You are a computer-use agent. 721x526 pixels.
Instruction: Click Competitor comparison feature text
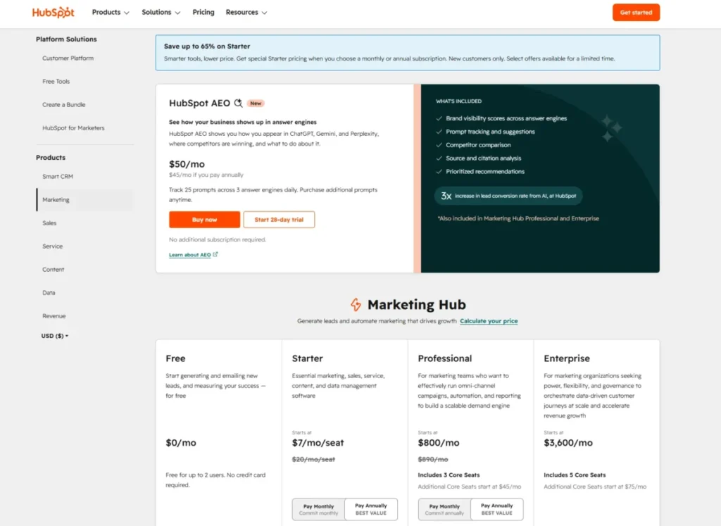(x=478, y=145)
